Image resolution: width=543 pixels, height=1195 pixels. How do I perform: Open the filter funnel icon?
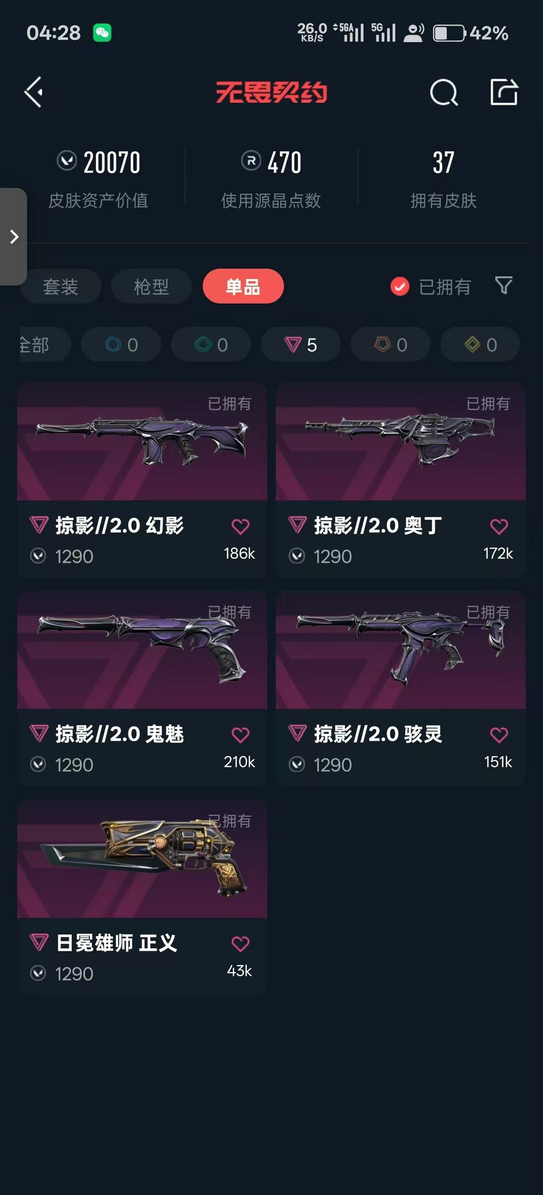click(503, 286)
